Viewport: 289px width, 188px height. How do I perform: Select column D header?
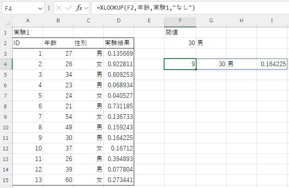pos(119,21)
